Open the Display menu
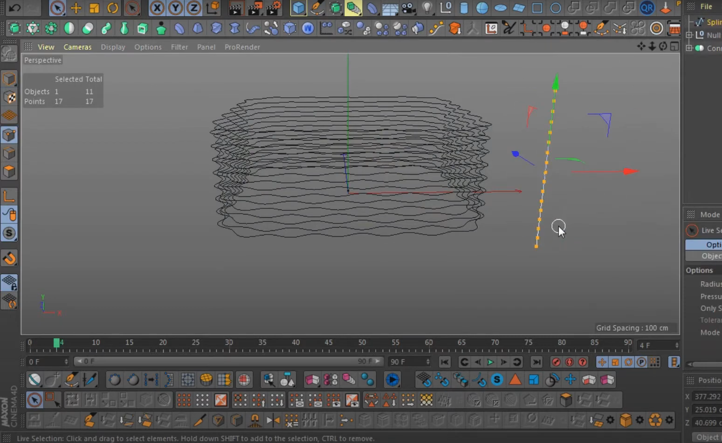This screenshot has width=722, height=443. tap(113, 47)
